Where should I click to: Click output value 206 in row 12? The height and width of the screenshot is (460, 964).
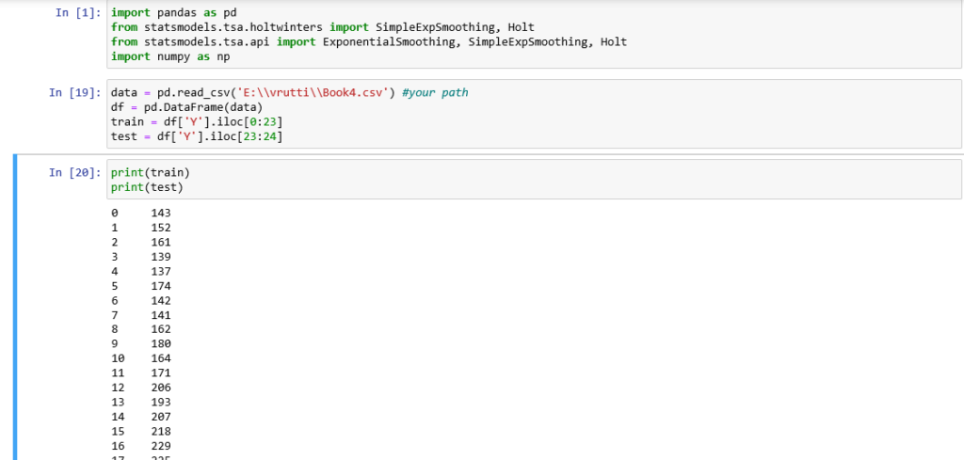[x=160, y=388]
